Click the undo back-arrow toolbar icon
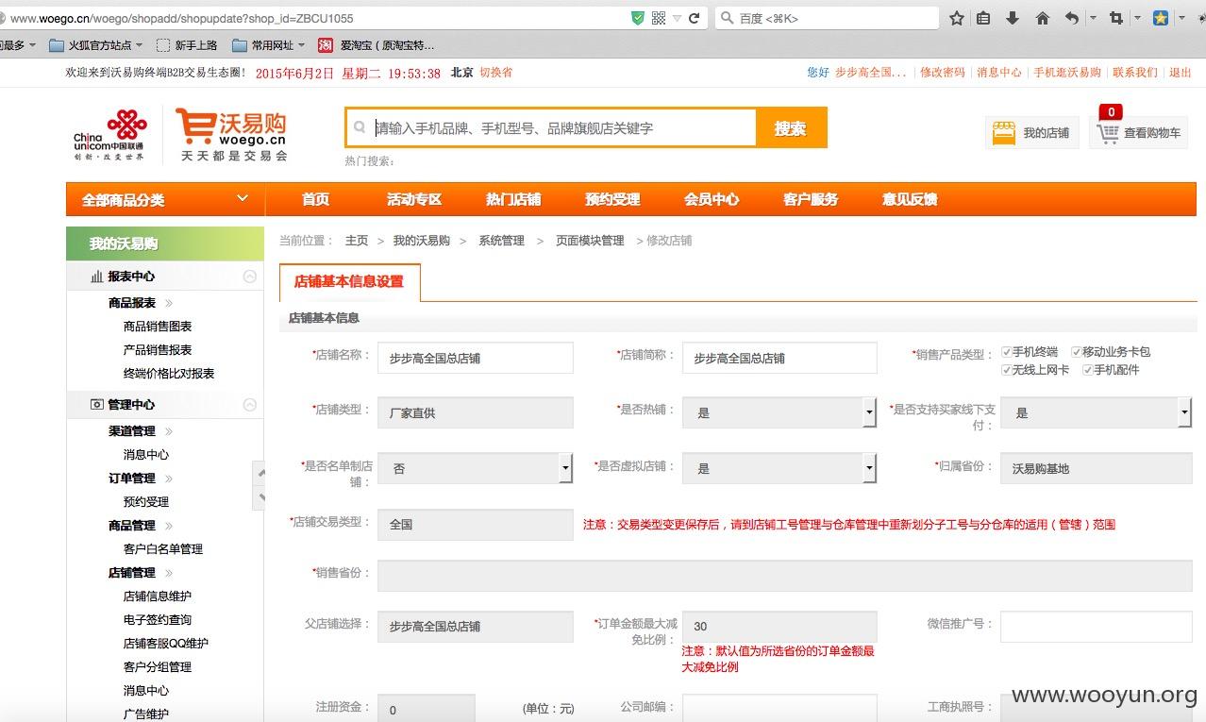1206x722 pixels. pos(1072,18)
